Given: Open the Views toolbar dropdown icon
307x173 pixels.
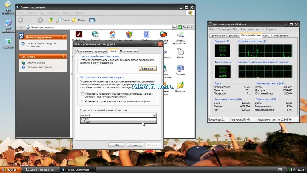Looking at the screenshot, I should pos(93,20).
